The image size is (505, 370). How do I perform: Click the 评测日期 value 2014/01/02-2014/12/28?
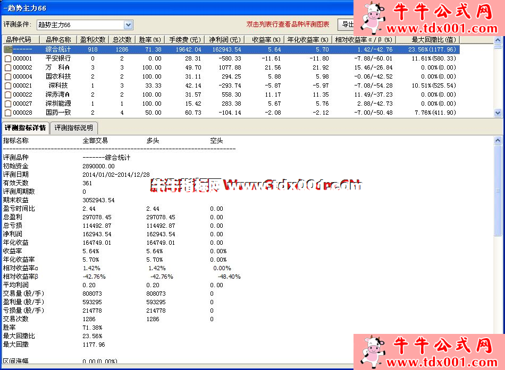116,175
